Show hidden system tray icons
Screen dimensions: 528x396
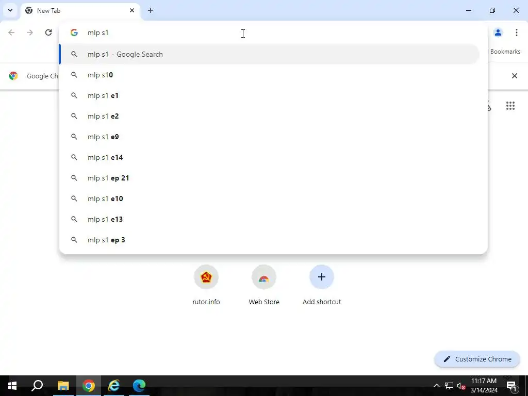436,386
